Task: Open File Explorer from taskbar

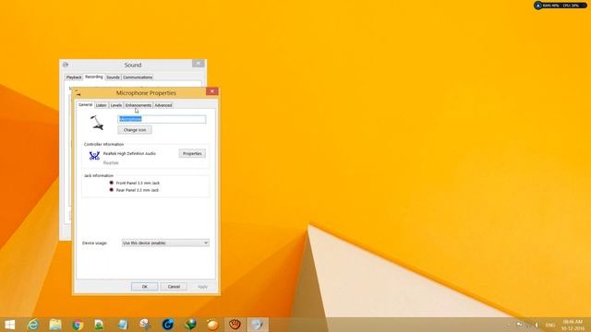Action: click(x=55, y=325)
